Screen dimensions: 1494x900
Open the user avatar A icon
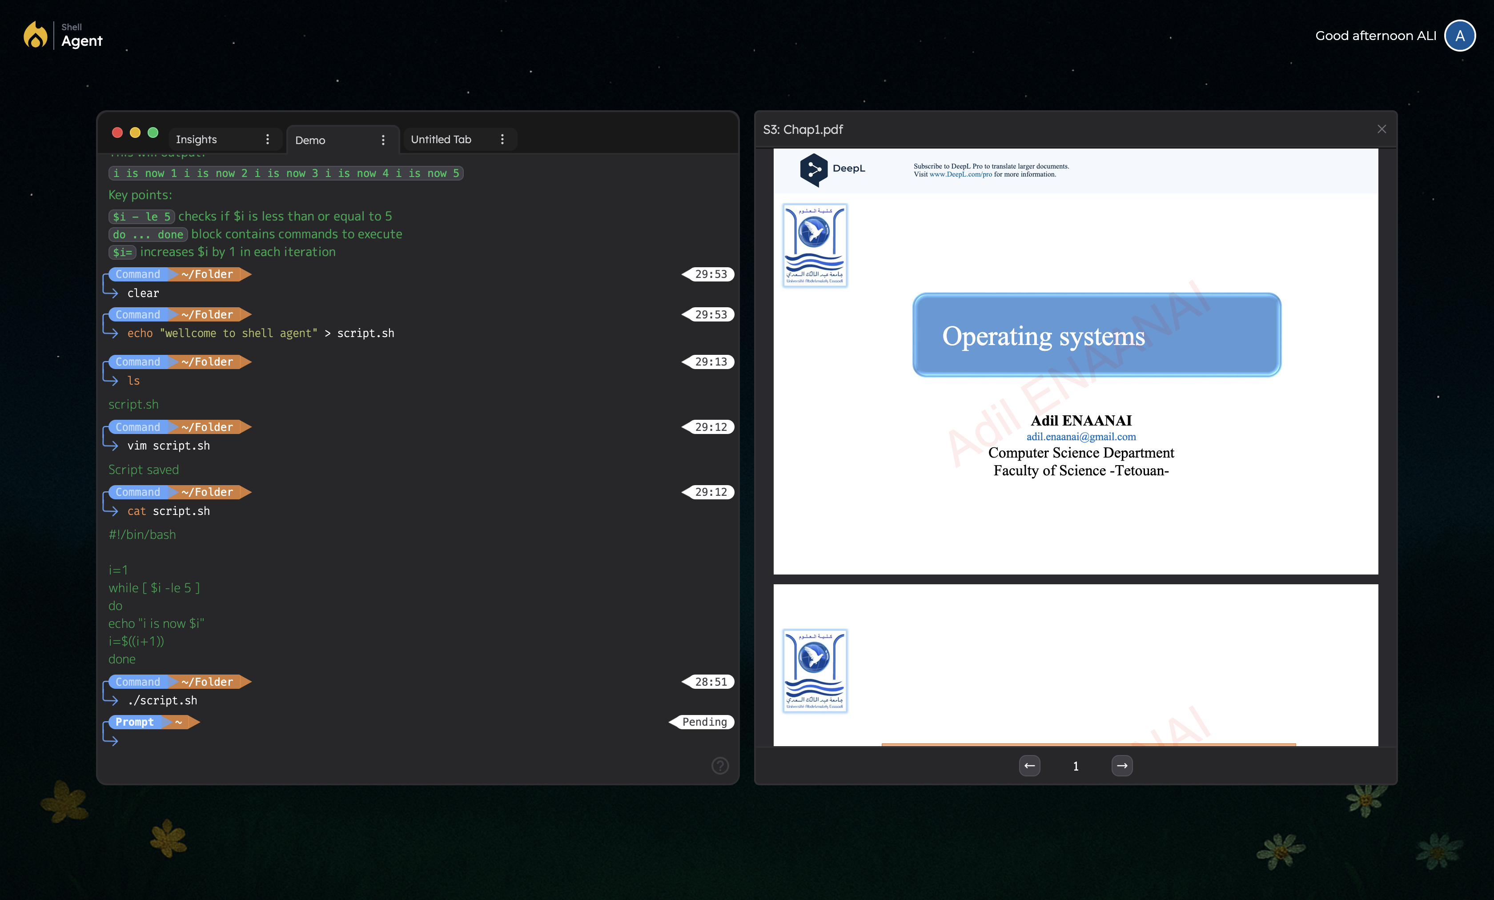tap(1459, 36)
